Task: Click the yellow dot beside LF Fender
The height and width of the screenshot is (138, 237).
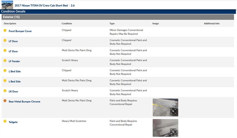Action: [x=5, y=61]
